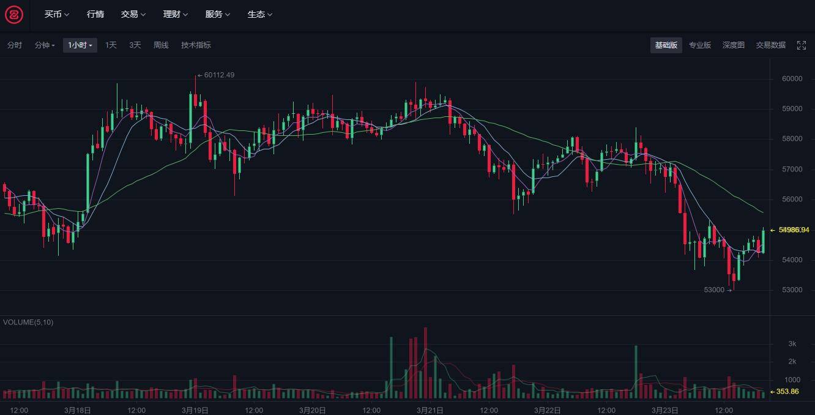Toggle the fullscreen chart icon
The image size is (815, 415).
click(802, 45)
